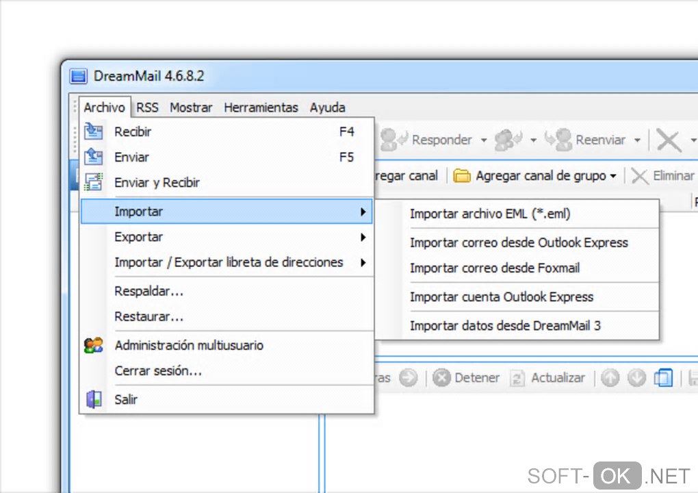Open Administración multiusuario
The image size is (698, 493).
[227, 345]
